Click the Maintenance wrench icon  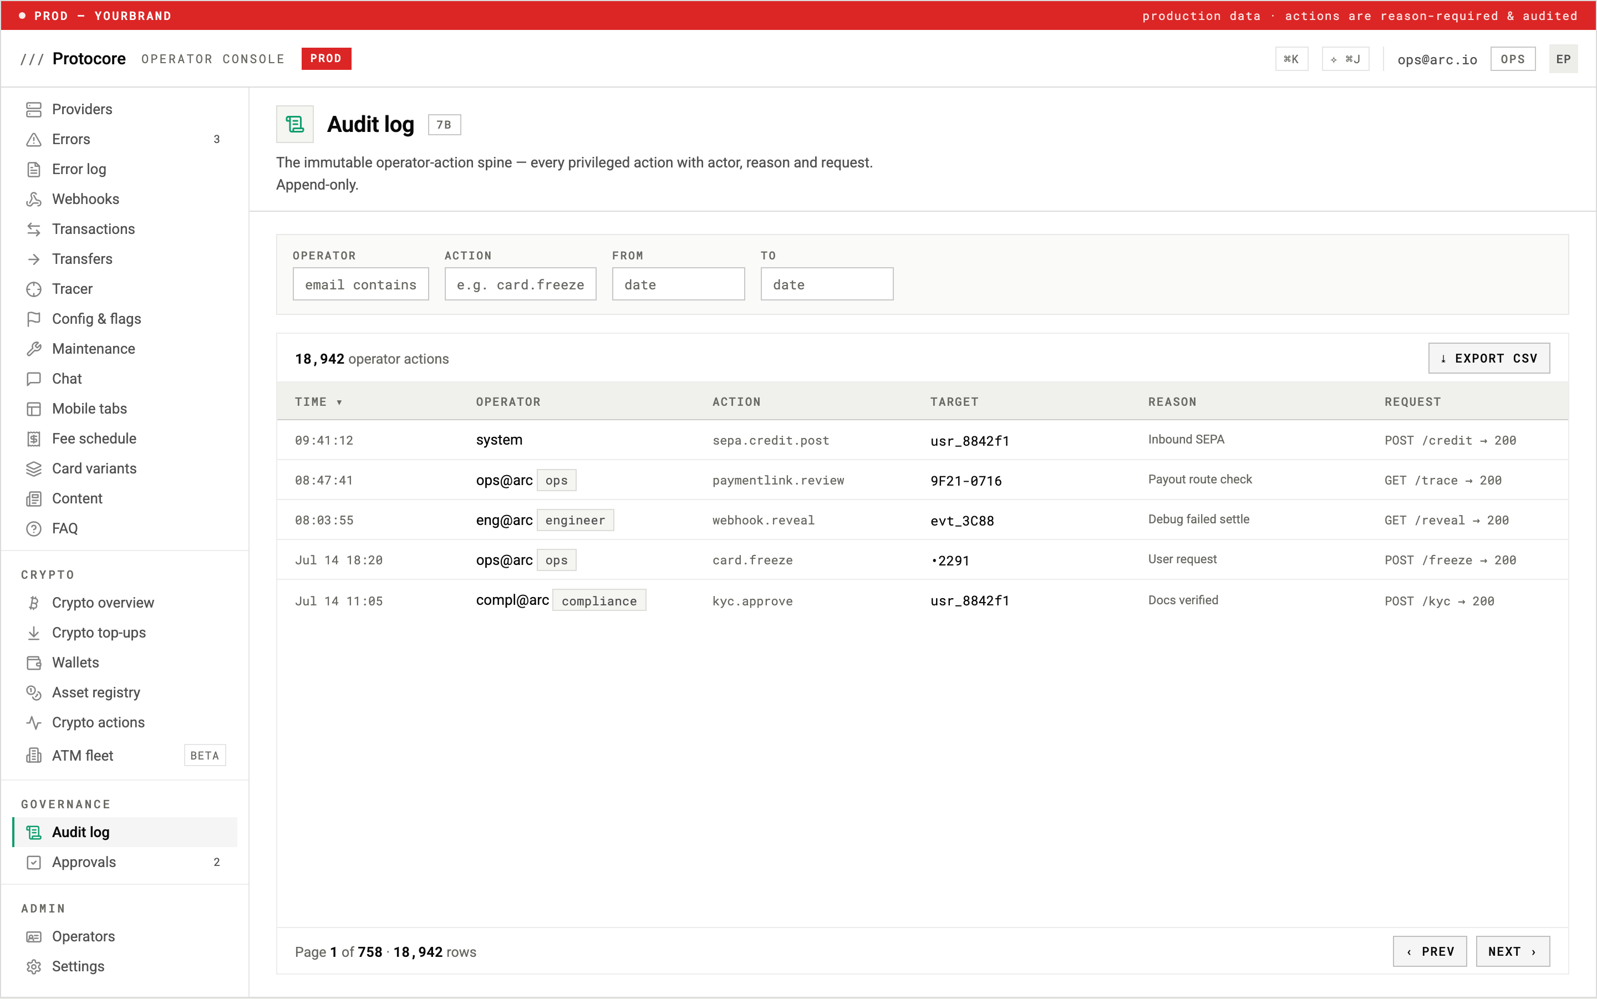(x=34, y=349)
